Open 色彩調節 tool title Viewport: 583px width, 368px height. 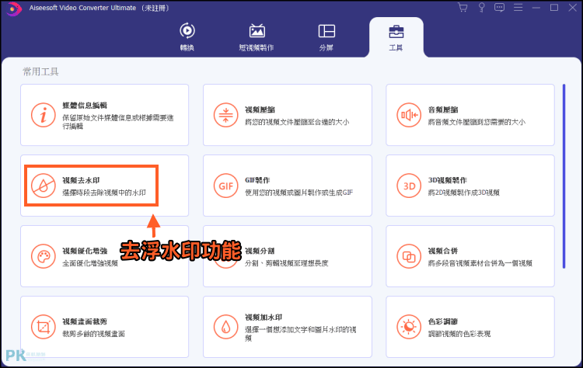point(443,321)
